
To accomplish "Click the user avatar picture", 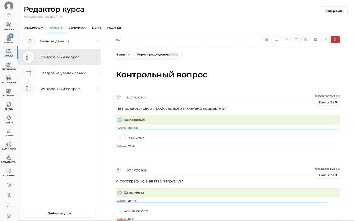I will tap(9, 6).
